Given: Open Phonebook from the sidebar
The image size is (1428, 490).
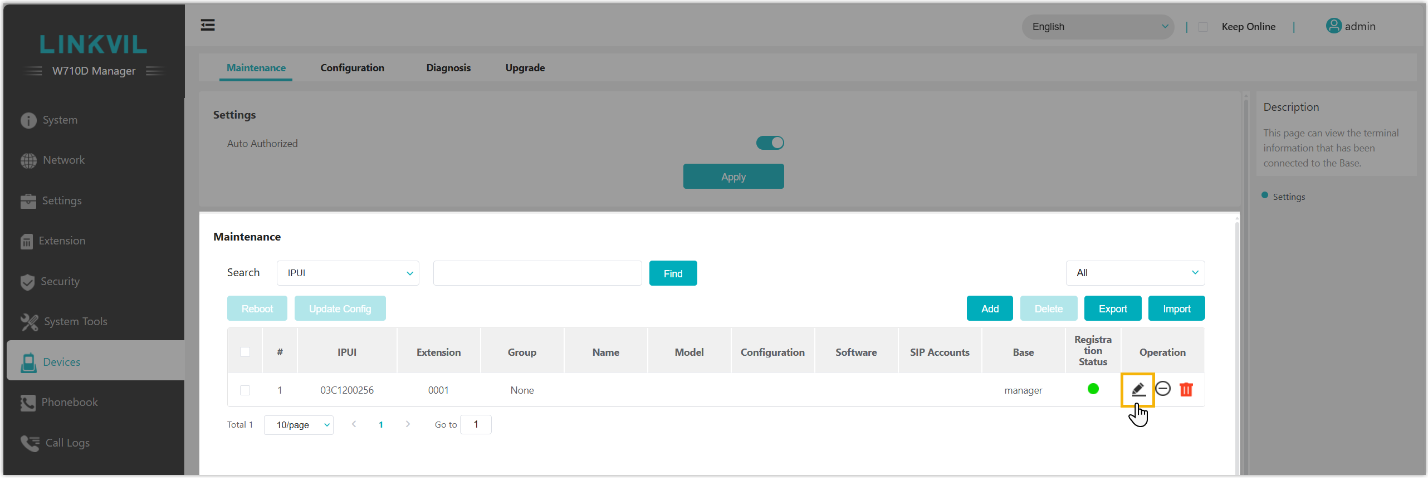Looking at the screenshot, I should 69,402.
